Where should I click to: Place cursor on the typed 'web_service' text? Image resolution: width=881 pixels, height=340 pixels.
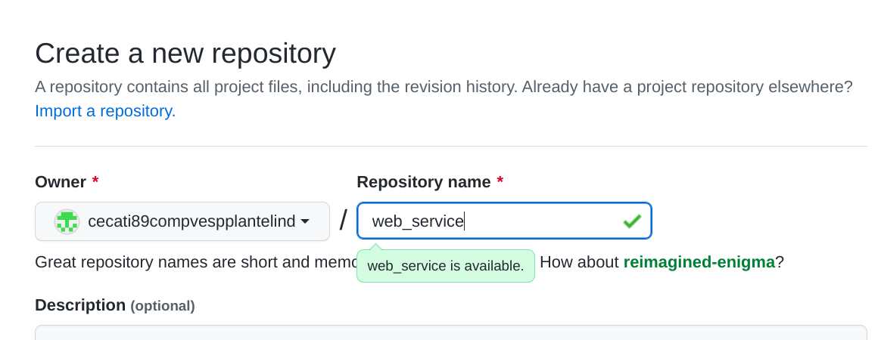(x=417, y=221)
